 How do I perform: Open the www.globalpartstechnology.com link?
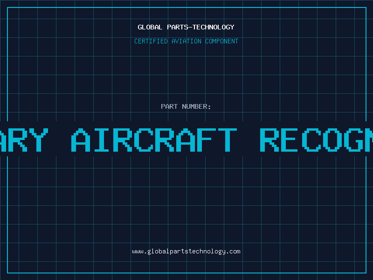tap(186, 252)
